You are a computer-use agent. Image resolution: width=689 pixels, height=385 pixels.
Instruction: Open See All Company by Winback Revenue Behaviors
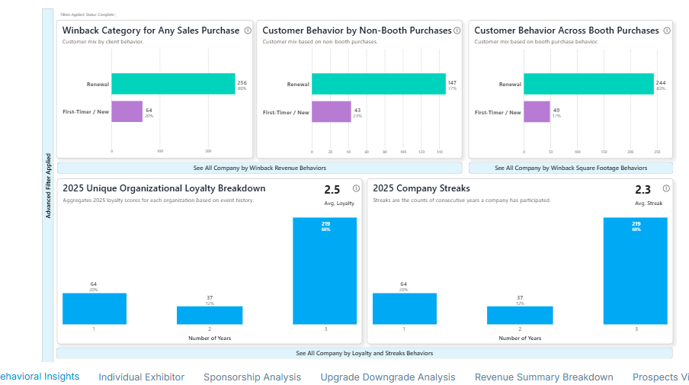[259, 168]
